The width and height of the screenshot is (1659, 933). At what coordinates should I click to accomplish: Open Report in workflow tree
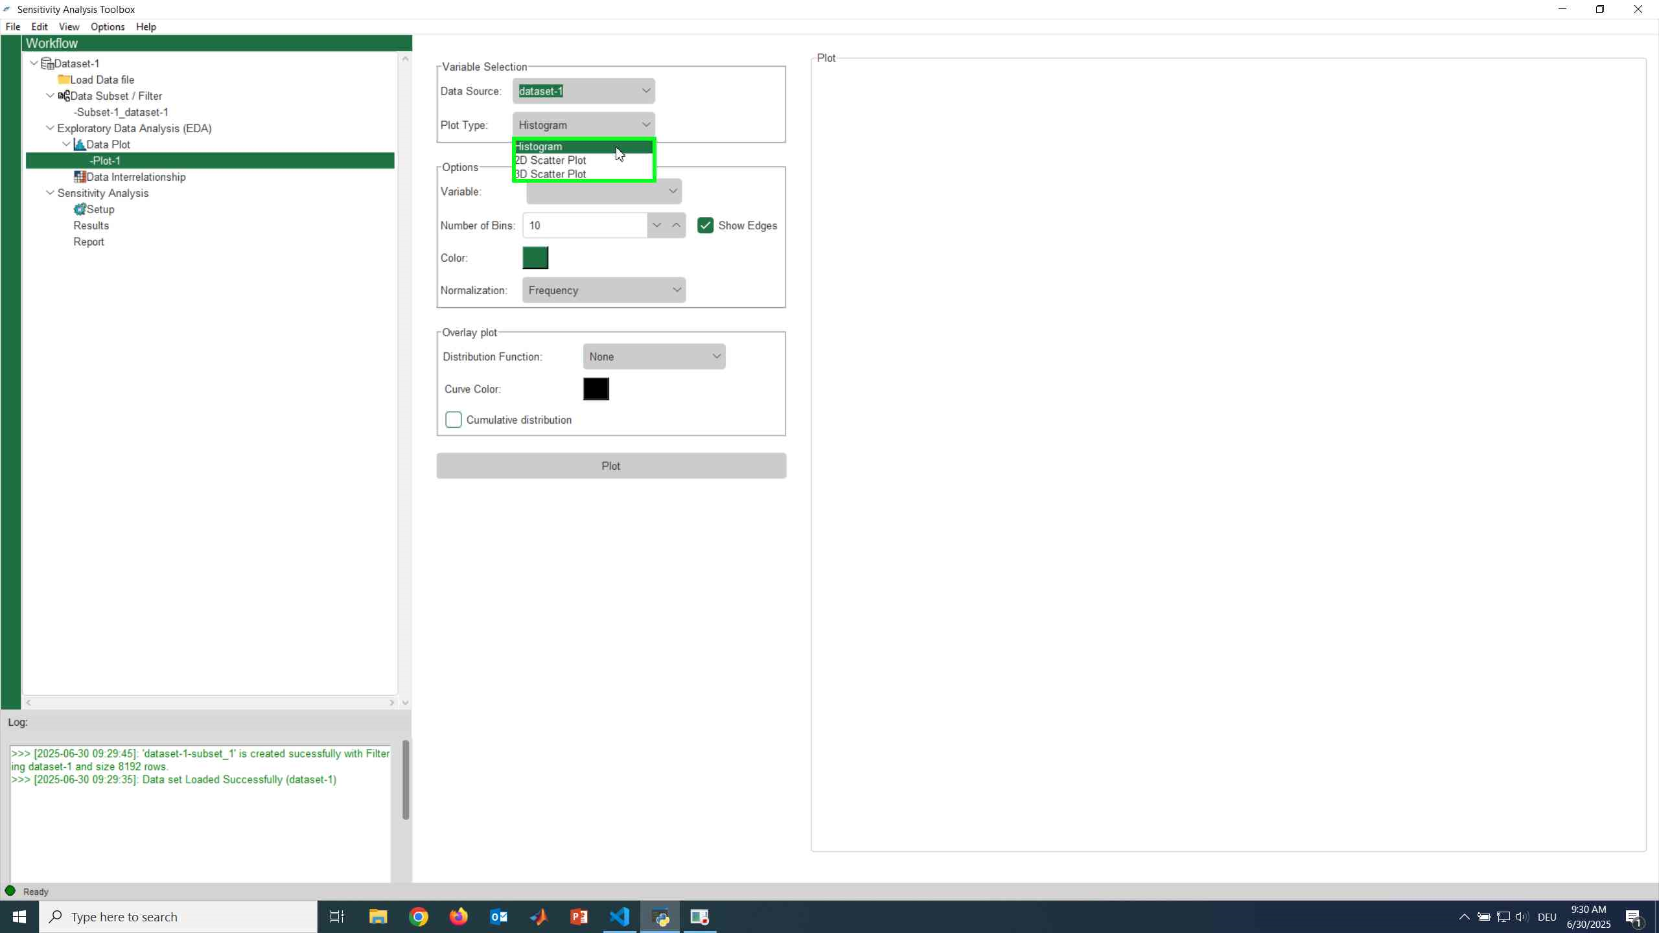[x=89, y=242]
